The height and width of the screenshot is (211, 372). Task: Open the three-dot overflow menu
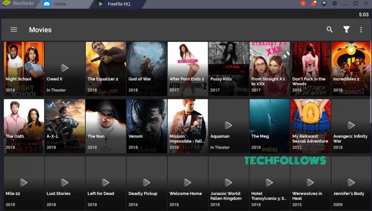pyautogui.click(x=361, y=30)
